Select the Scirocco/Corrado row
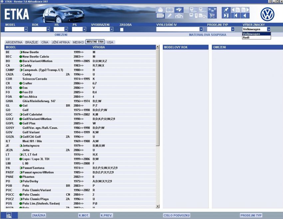 80,79
